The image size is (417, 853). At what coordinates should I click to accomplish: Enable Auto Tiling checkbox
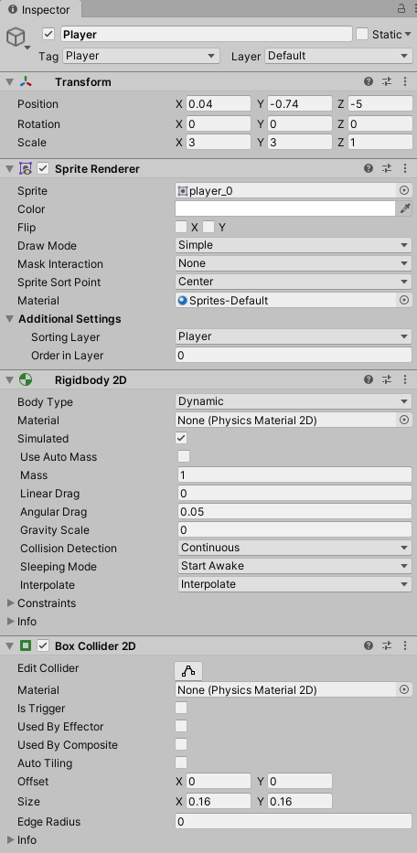(x=181, y=762)
